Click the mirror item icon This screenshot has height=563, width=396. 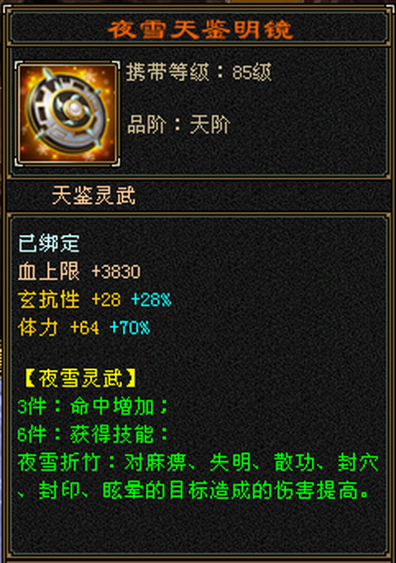point(67,114)
